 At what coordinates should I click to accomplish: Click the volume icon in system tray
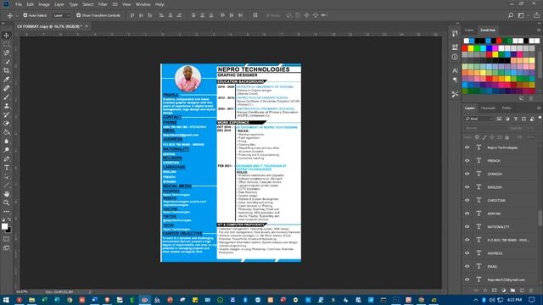[492, 300]
